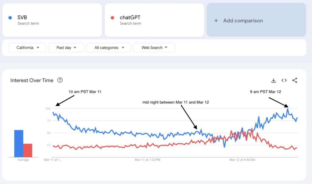312x184 pixels.
Task: Click the Interest Over Time heading
Action: (32, 80)
